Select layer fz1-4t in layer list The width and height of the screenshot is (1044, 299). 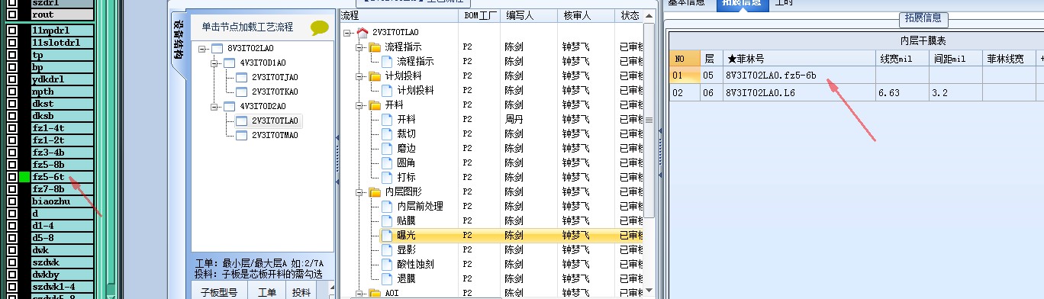click(63, 128)
